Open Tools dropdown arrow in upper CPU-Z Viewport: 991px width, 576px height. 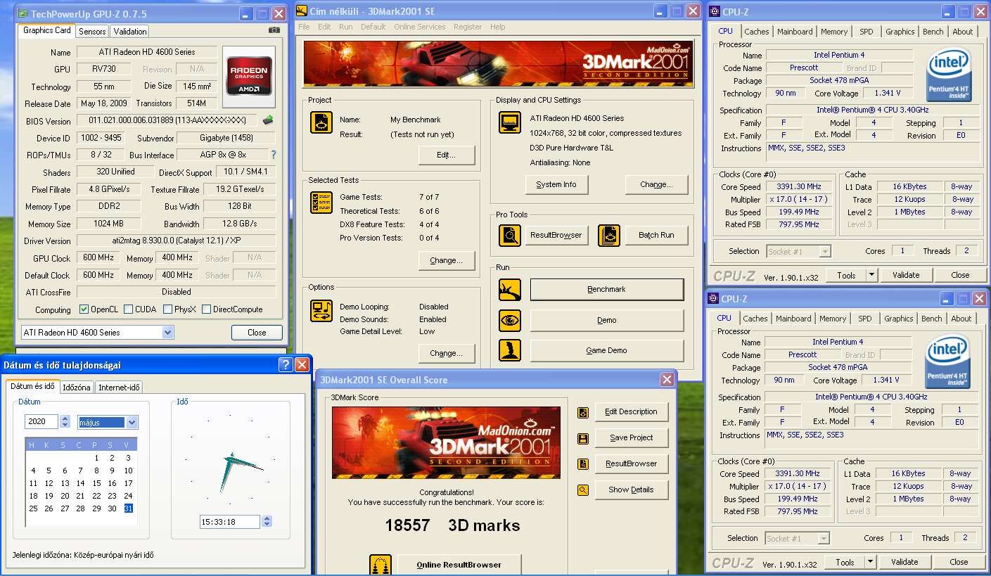coord(871,275)
